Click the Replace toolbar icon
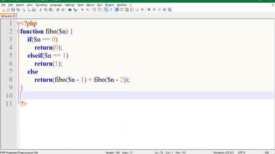 [75, 10]
